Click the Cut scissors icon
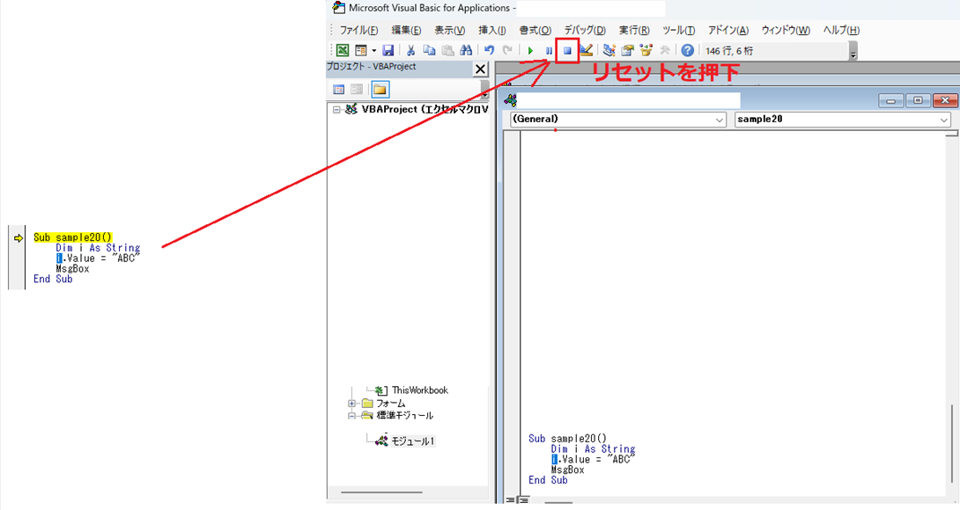Viewport: 960px width, 510px height. (x=410, y=51)
